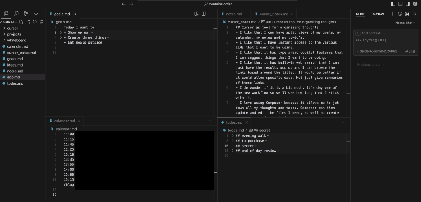Image resolution: width=421 pixels, height=202 pixels.
Task: Open chat history in the chat panel
Action: click(400, 14)
